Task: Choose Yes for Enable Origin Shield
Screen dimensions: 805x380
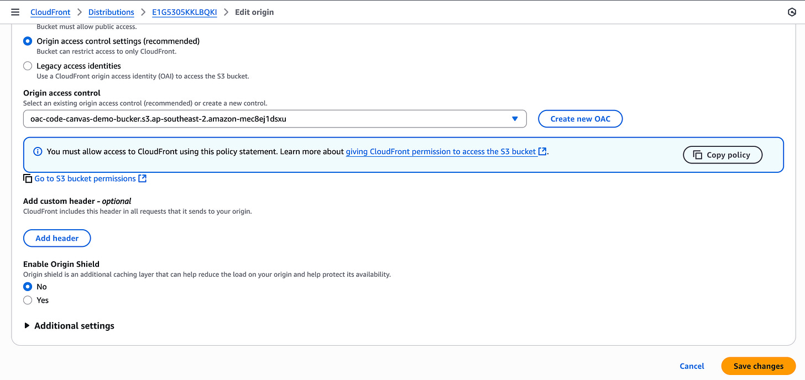Action: pyautogui.click(x=28, y=300)
